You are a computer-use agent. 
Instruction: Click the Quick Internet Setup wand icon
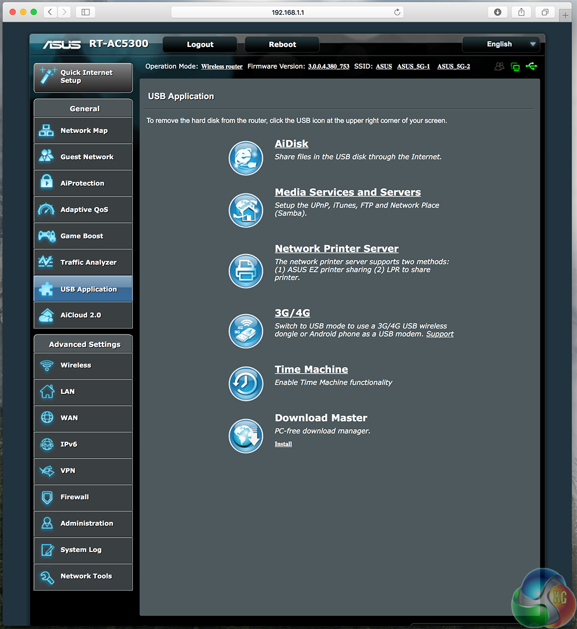[x=48, y=75]
